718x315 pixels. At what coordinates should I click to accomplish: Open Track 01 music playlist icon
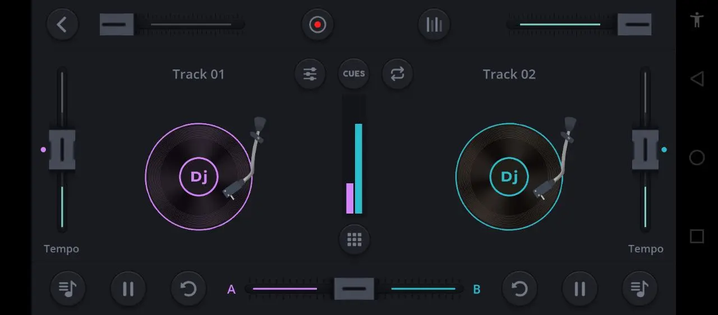[x=67, y=289]
